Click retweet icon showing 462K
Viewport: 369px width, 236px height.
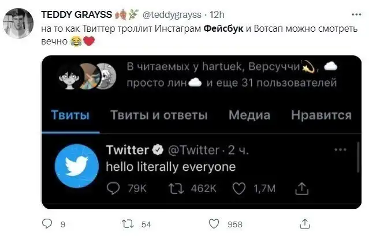point(174,188)
